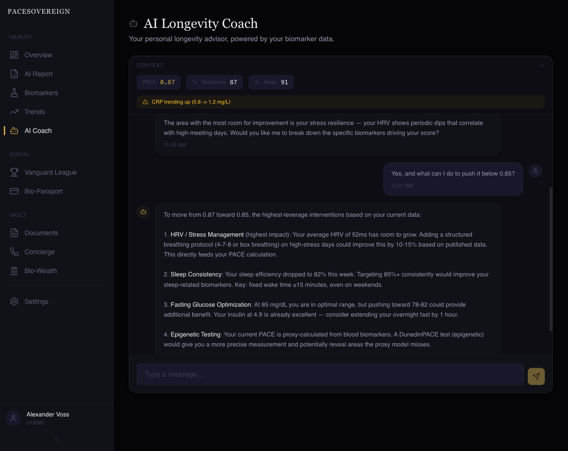This screenshot has height=451, width=568.
Task: Open Bio-Passport card icon
Action: [14, 191]
